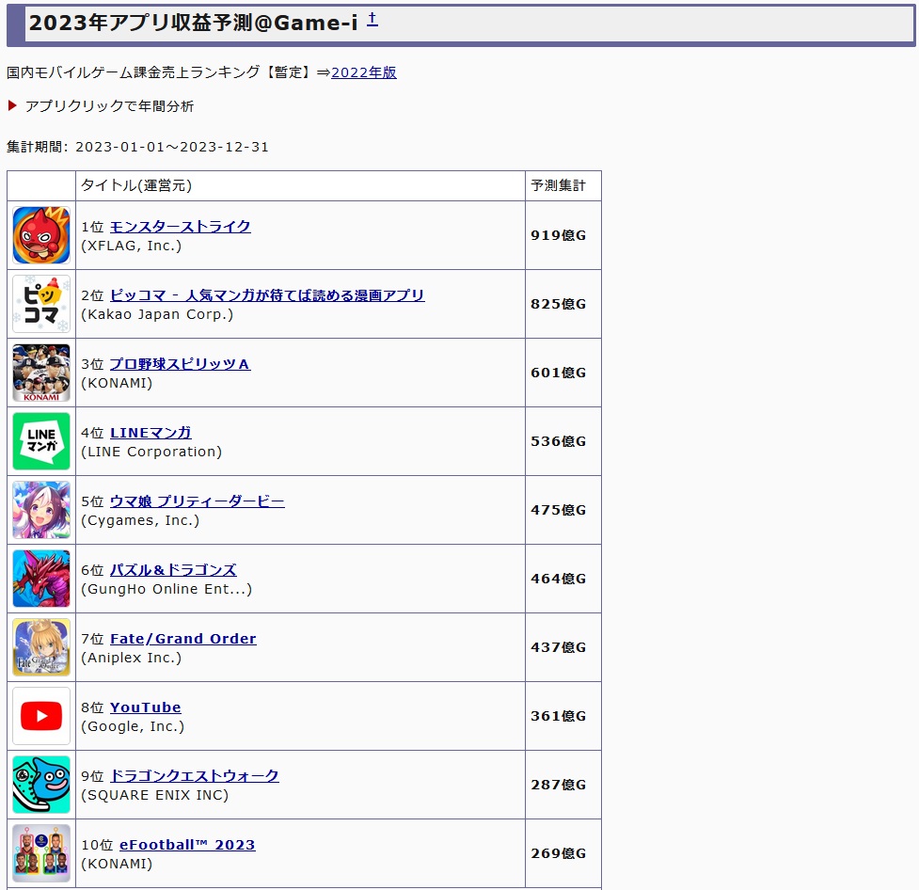
Task: Click the (LINE Corporation) publisher text
Action: (151, 452)
